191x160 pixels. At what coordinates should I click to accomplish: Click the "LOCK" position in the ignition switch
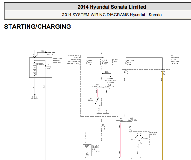146,139
